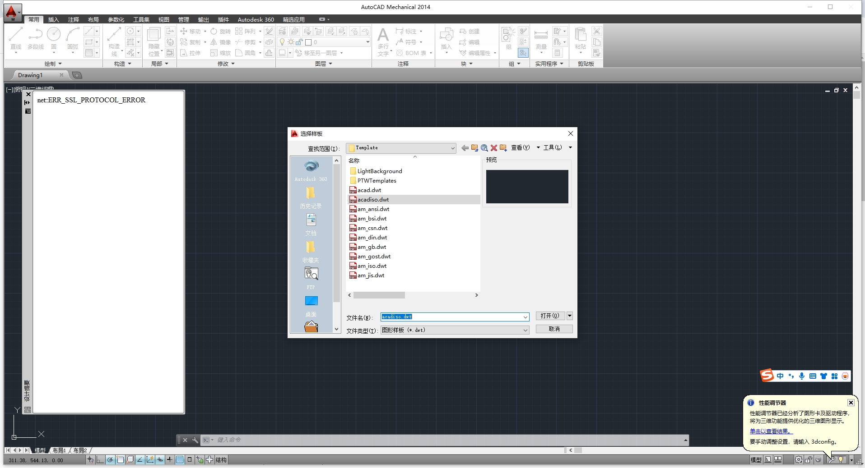Click the 取消 cancel button

click(x=554, y=329)
